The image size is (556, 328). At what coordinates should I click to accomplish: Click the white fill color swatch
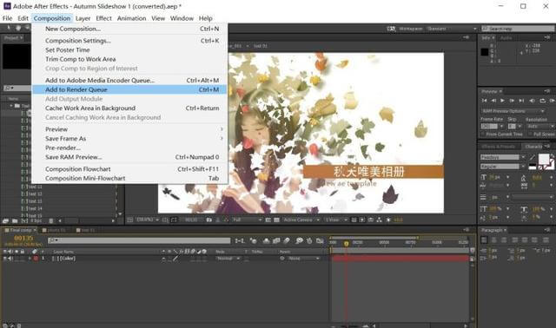pos(544,159)
